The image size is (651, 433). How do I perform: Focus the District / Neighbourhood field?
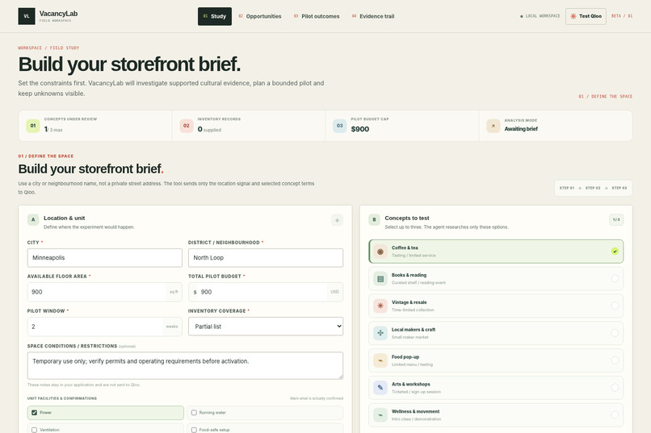pos(266,258)
